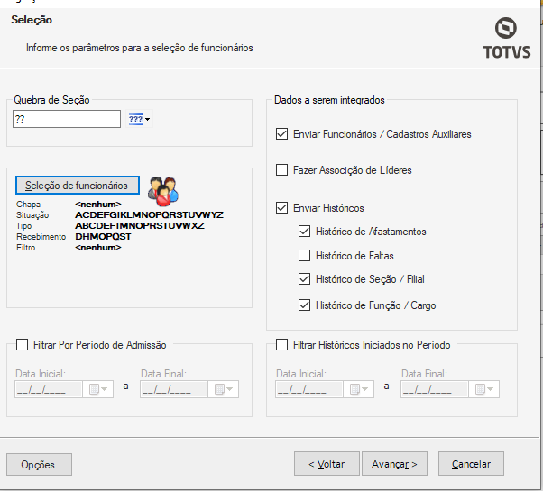Click the Quebra de Seção input field
The width and height of the screenshot is (543, 491).
(67, 119)
